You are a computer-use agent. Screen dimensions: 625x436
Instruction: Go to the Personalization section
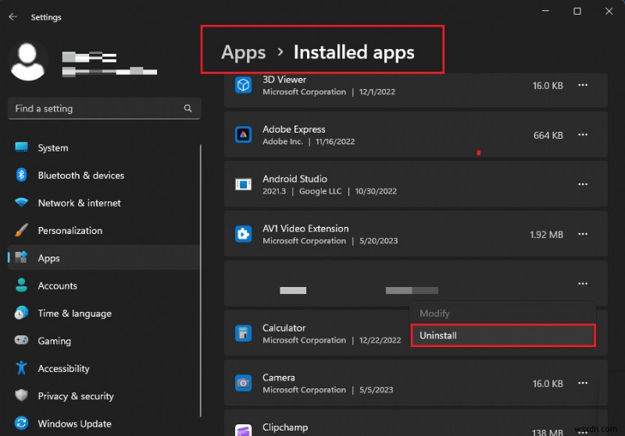(x=104, y=230)
